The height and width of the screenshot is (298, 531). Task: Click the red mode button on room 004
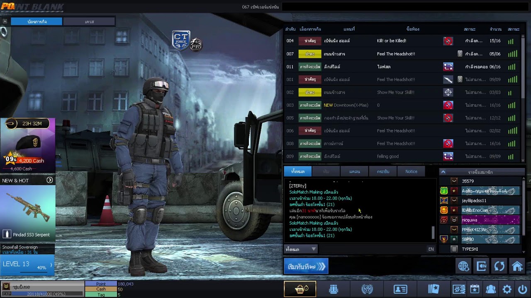[x=310, y=41]
